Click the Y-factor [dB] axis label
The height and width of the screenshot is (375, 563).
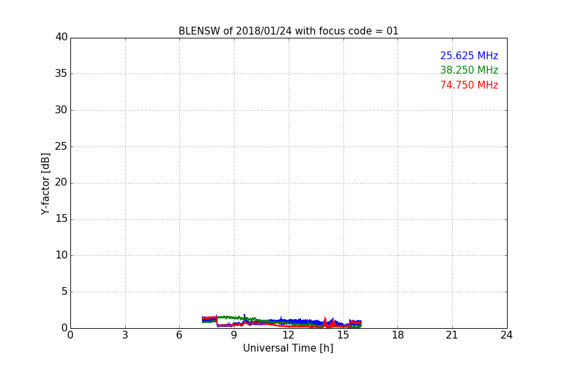pos(45,184)
